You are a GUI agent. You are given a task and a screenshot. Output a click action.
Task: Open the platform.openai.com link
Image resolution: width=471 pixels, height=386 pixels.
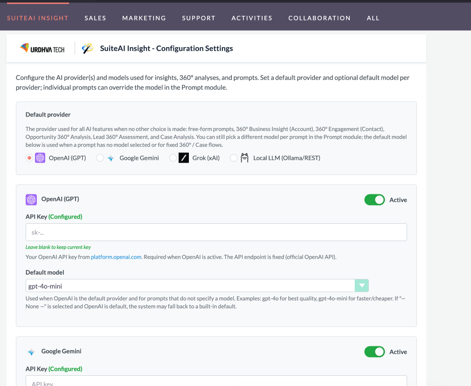tap(116, 257)
